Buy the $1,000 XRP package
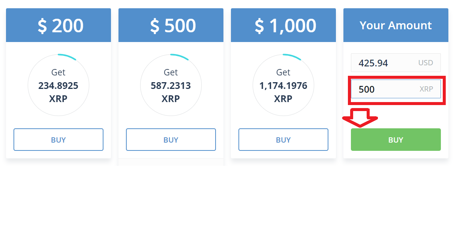460x230 pixels. (283, 140)
